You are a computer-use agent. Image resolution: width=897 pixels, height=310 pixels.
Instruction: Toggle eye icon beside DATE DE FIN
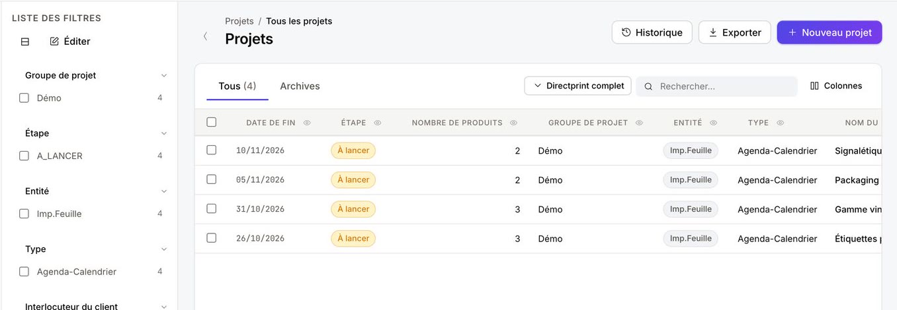pos(307,123)
